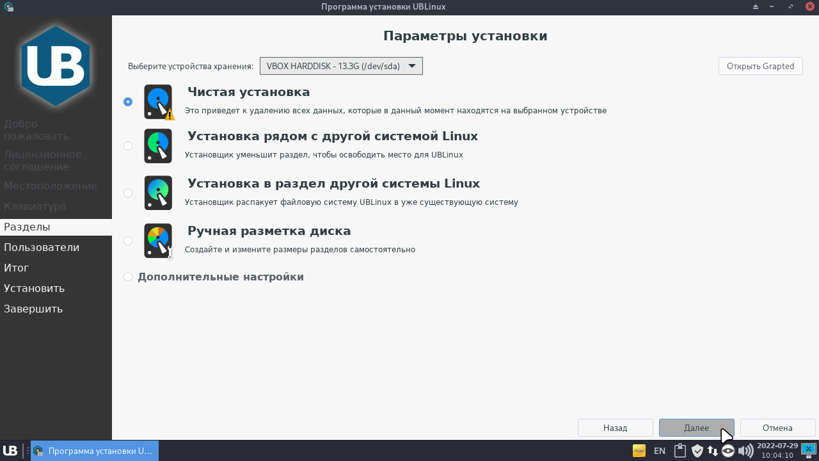Cancel installation with the Отмена button
The height and width of the screenshot is (461, 819).
click(x=777, y=428)
